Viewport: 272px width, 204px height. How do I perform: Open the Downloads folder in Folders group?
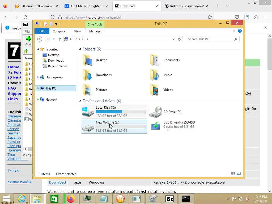(97, 75)
